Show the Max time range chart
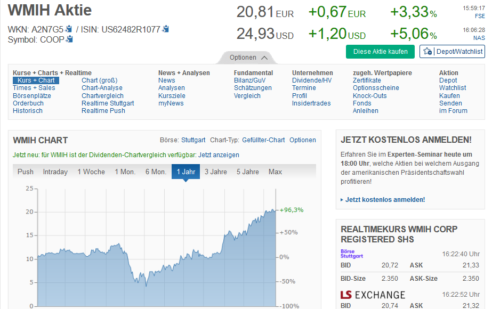Image resolution: width=492 pixels, height=309 pixels. (x=275, y=172)
